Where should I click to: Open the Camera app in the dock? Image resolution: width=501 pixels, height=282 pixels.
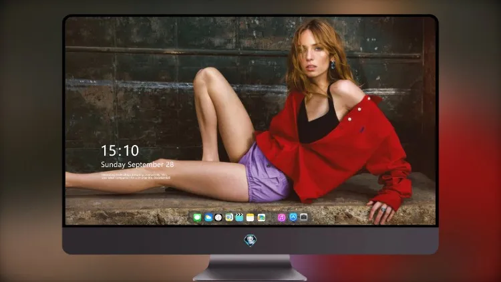(x=304, y=217)
